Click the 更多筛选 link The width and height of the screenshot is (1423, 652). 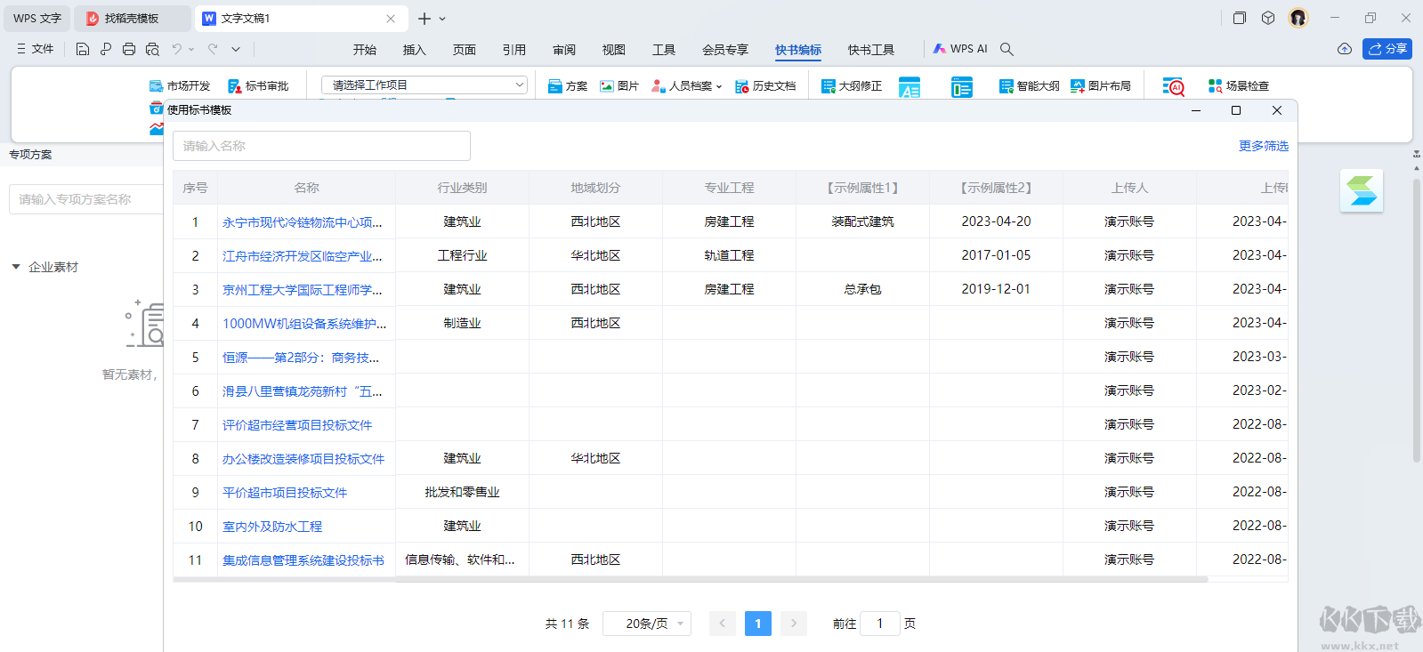click(x=1263, y=146)
